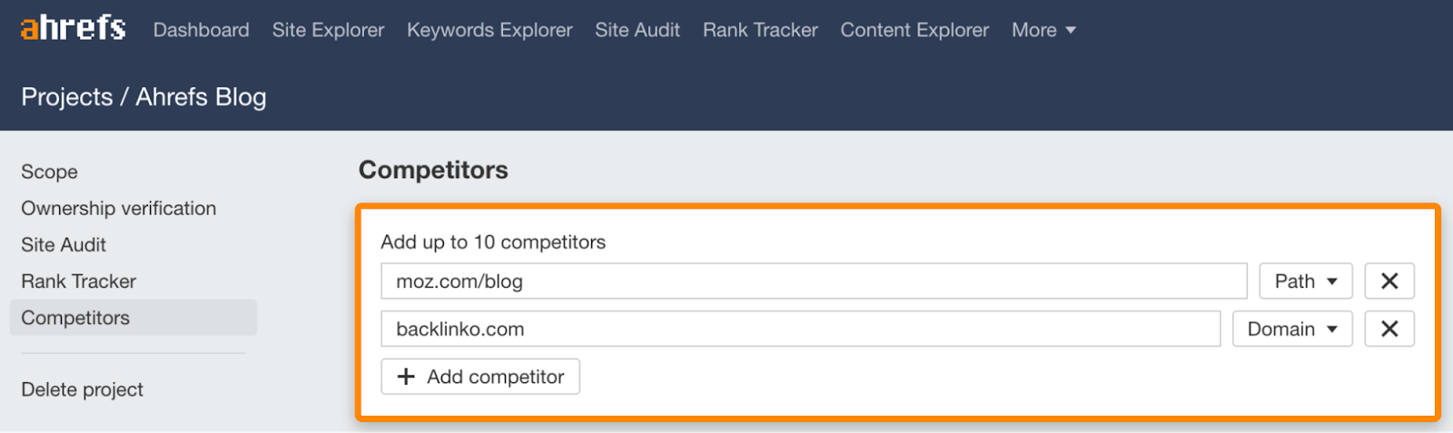Open the Path mode dropdown
Viewport: 1453px width, 433px height.
tap(1305, 281)
